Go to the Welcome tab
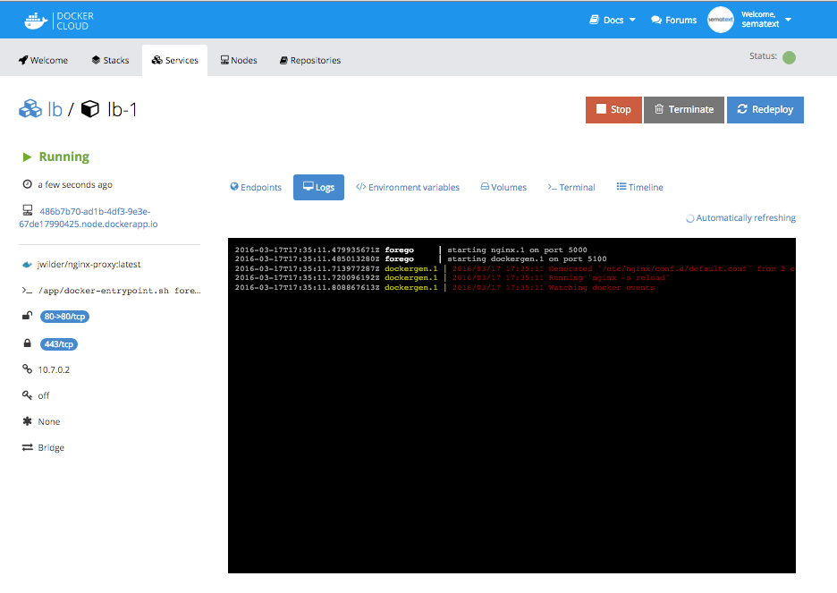The image size is (837, 593). tap(43, 60)
